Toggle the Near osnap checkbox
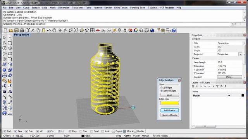Image resolution: width=248 pixels, height=139 pixels. [x=15, y=131]
